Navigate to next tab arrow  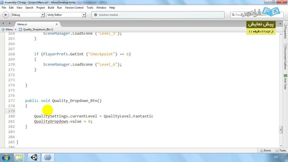point(9,24)
